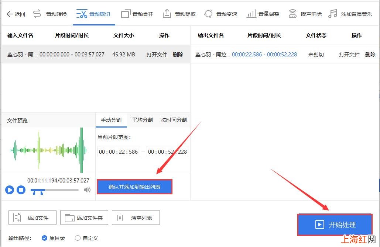Switch to the 平均分割 tab
The image size is (380, 247).
pos(143,120)
